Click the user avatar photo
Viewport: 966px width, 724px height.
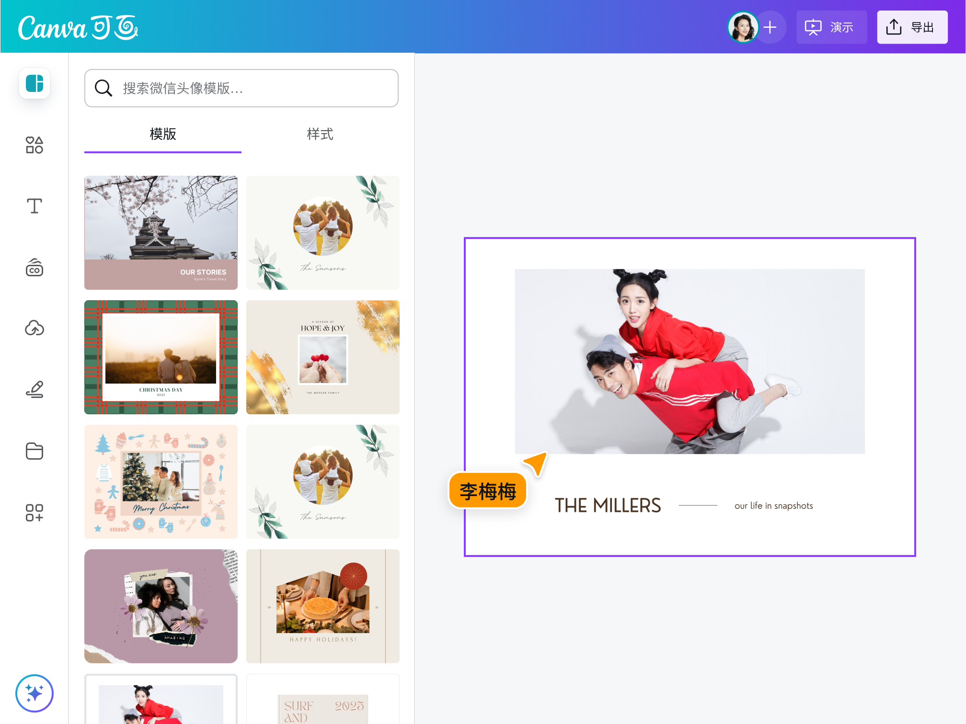743,27
